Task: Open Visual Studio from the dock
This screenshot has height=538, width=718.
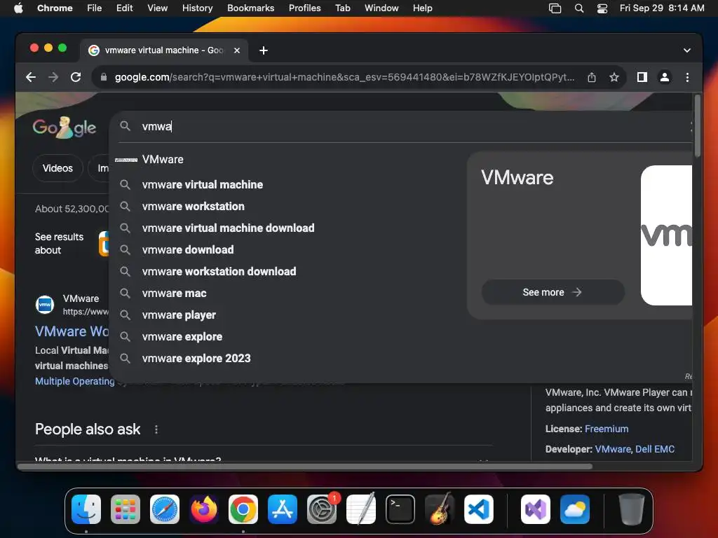Action: 536,509
